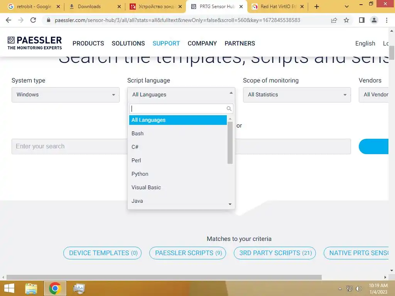Open the Chrome three-dot menu
The height and width of the screenshot is (296, 395).
[387, 20]
